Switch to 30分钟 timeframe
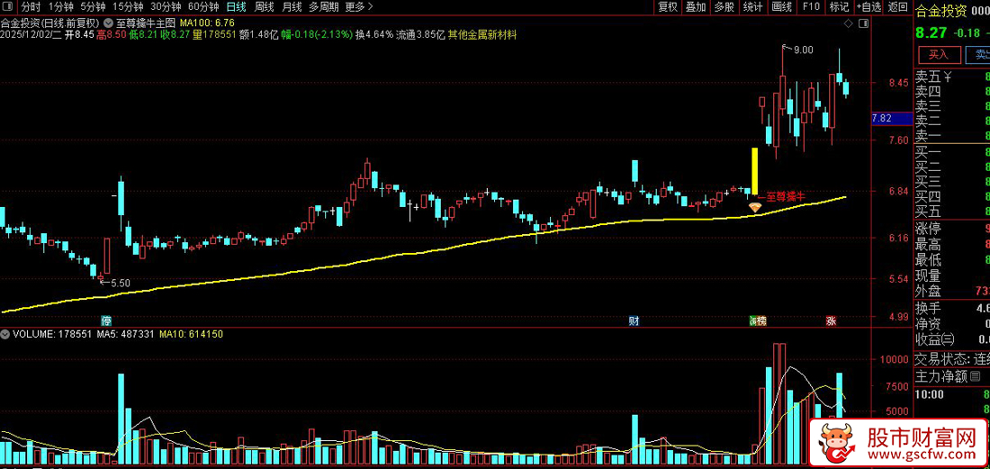990x469 pixels. click(166, 7)
